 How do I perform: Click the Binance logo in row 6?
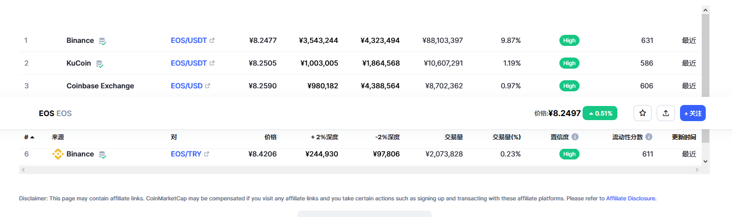[x=58, y=154]
